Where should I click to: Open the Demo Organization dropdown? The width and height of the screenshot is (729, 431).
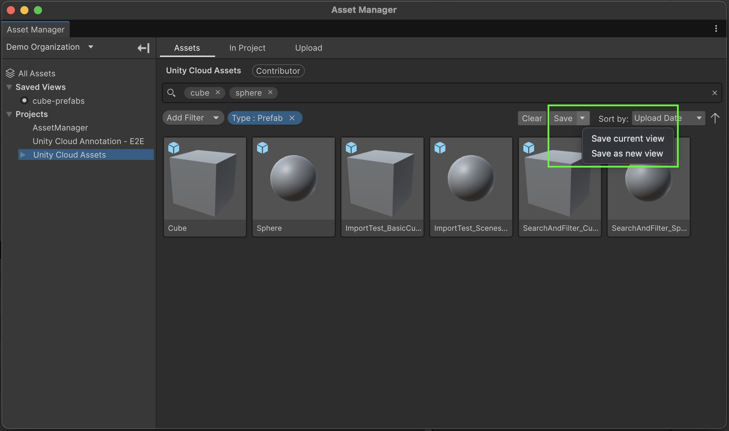point(91,47)
